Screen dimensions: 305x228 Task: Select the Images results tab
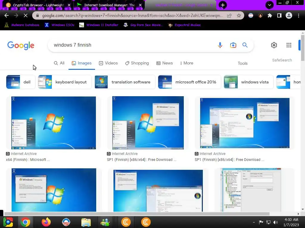point(82,63)
